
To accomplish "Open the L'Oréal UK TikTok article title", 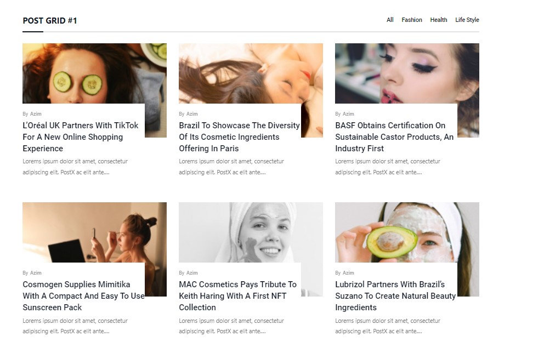I will (80, 137).
